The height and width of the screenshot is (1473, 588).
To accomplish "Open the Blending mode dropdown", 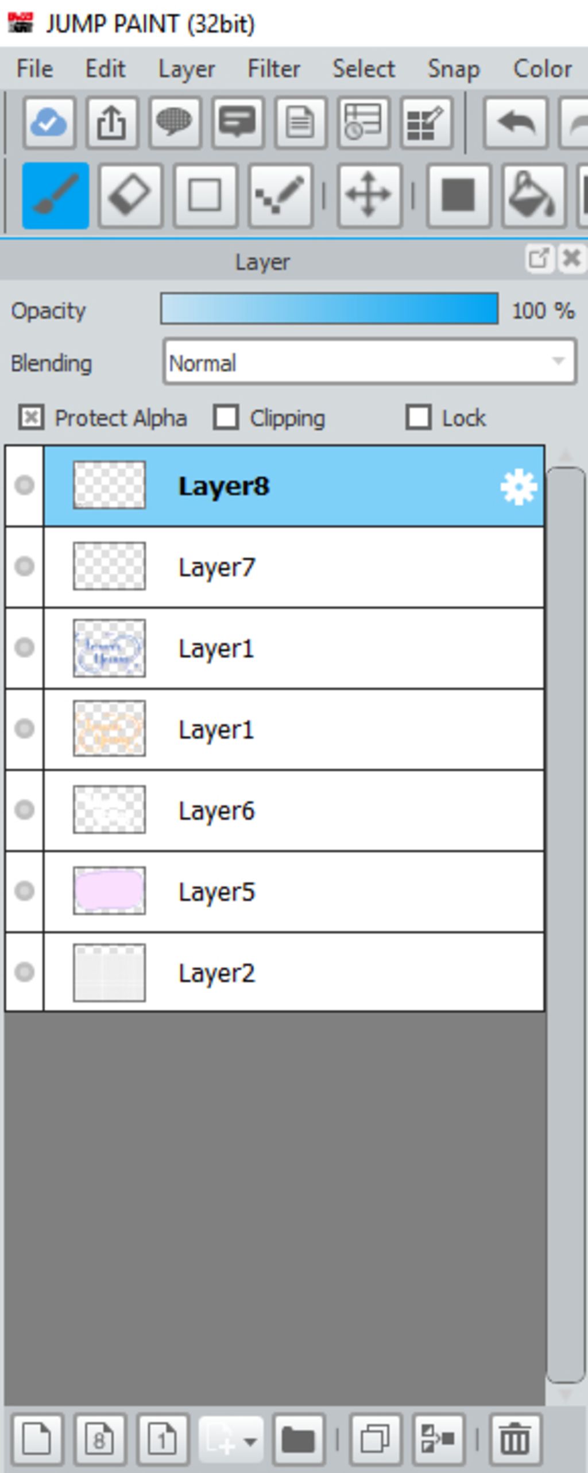I will (x=369, y=363).
